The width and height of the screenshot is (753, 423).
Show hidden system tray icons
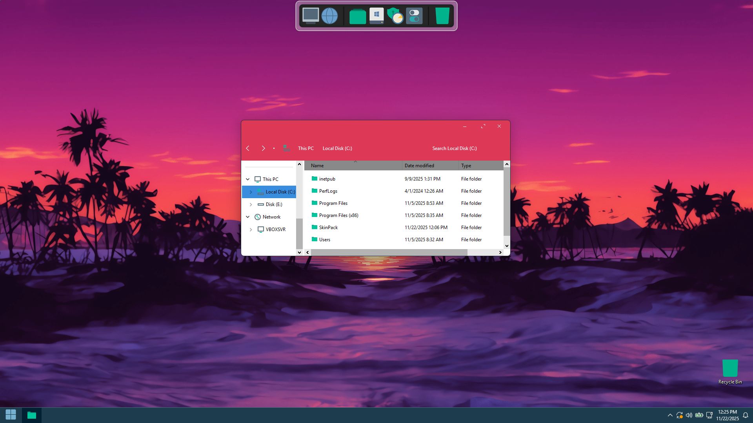coord(670,415)
